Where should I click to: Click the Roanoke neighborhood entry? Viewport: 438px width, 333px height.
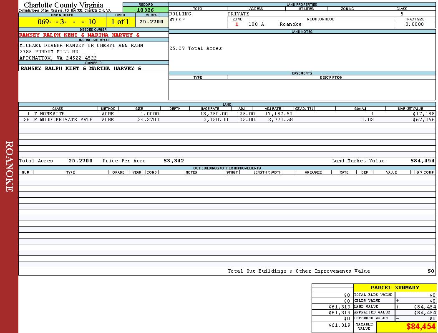(290, 25)
